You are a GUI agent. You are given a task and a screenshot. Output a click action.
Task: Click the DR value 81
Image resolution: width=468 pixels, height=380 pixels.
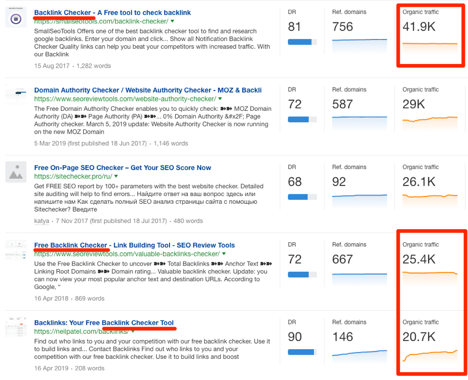[x=294, y=27]
